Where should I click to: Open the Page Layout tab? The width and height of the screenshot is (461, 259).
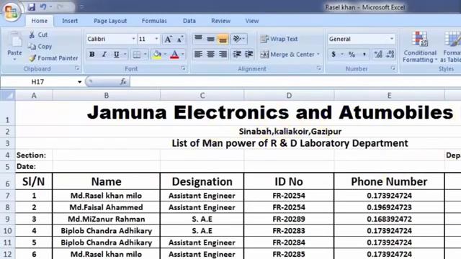[110, 21]
